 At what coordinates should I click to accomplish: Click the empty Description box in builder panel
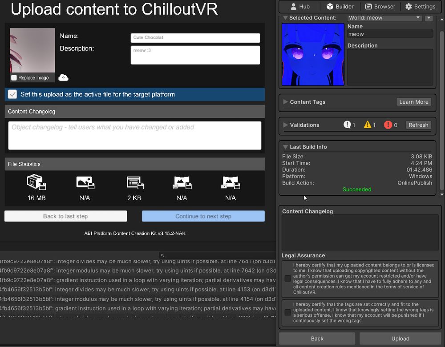click(390, 67)
